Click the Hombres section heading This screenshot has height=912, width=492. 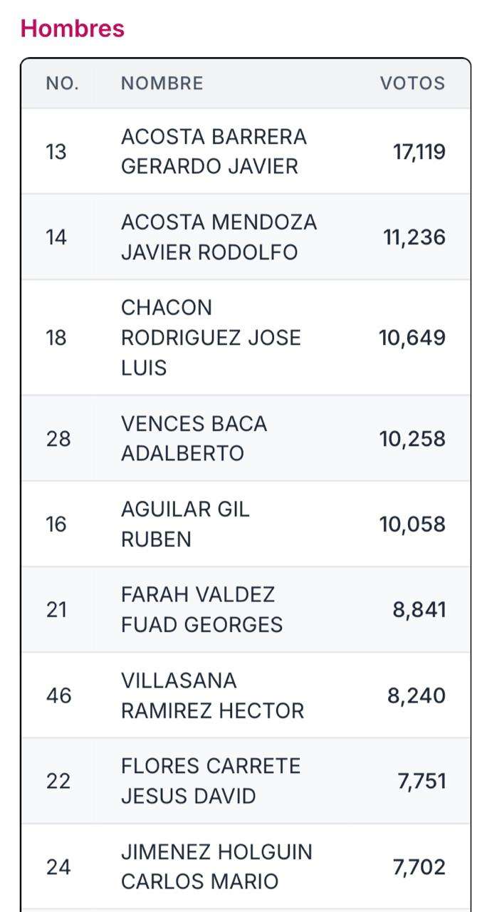pos(73,28)
